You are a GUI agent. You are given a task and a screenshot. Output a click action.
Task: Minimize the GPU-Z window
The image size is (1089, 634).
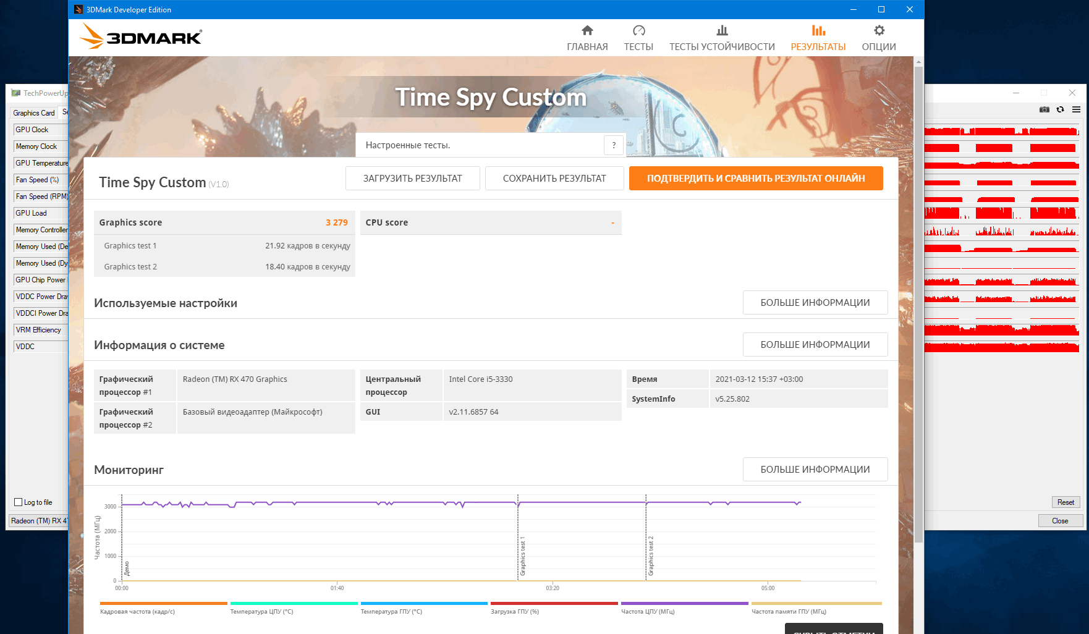click(1016, 93)
